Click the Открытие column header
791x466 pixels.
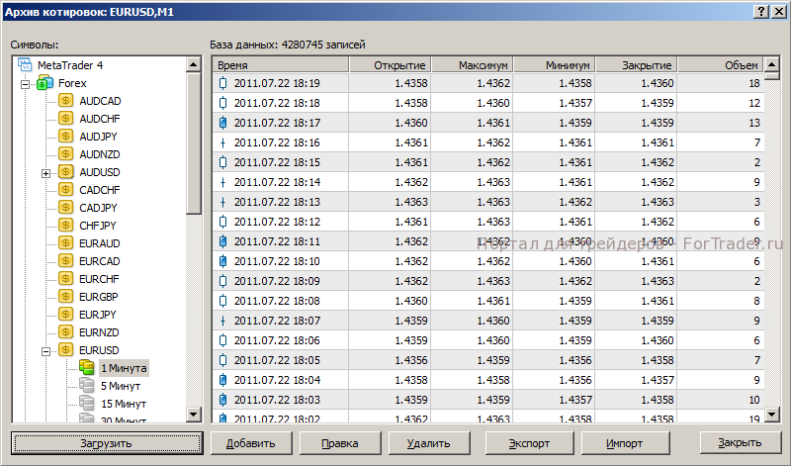click(390, 64)
